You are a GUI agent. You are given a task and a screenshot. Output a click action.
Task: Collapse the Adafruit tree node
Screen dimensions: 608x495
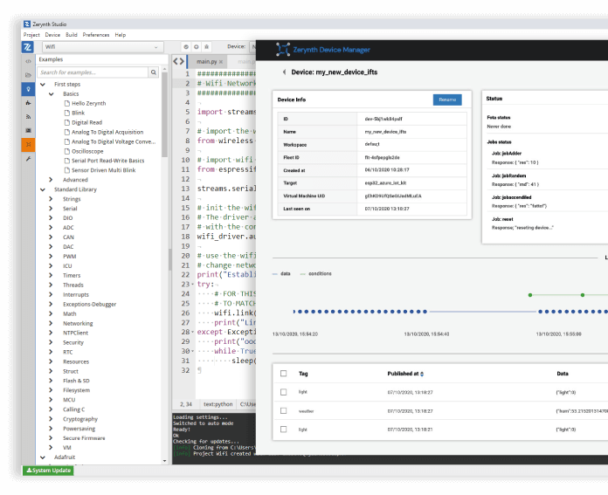coord(43,457)
